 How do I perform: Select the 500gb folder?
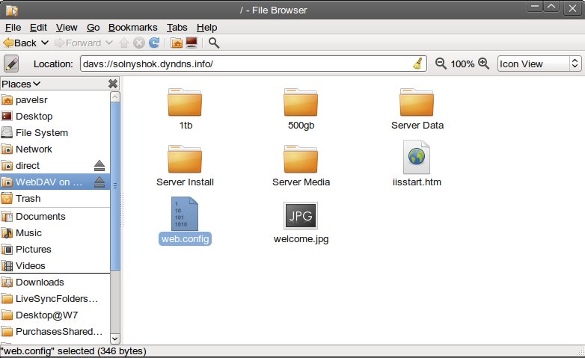click(301, 109)
